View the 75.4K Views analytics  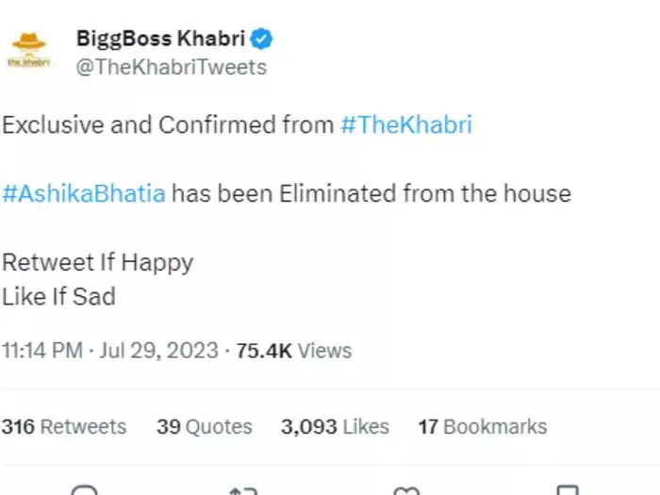pos(293,351)
